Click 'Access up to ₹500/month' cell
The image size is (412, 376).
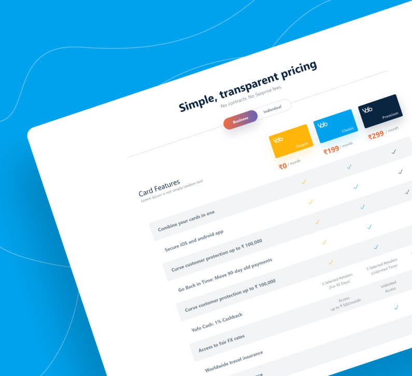pyautogui.click(x=345, y=303)
